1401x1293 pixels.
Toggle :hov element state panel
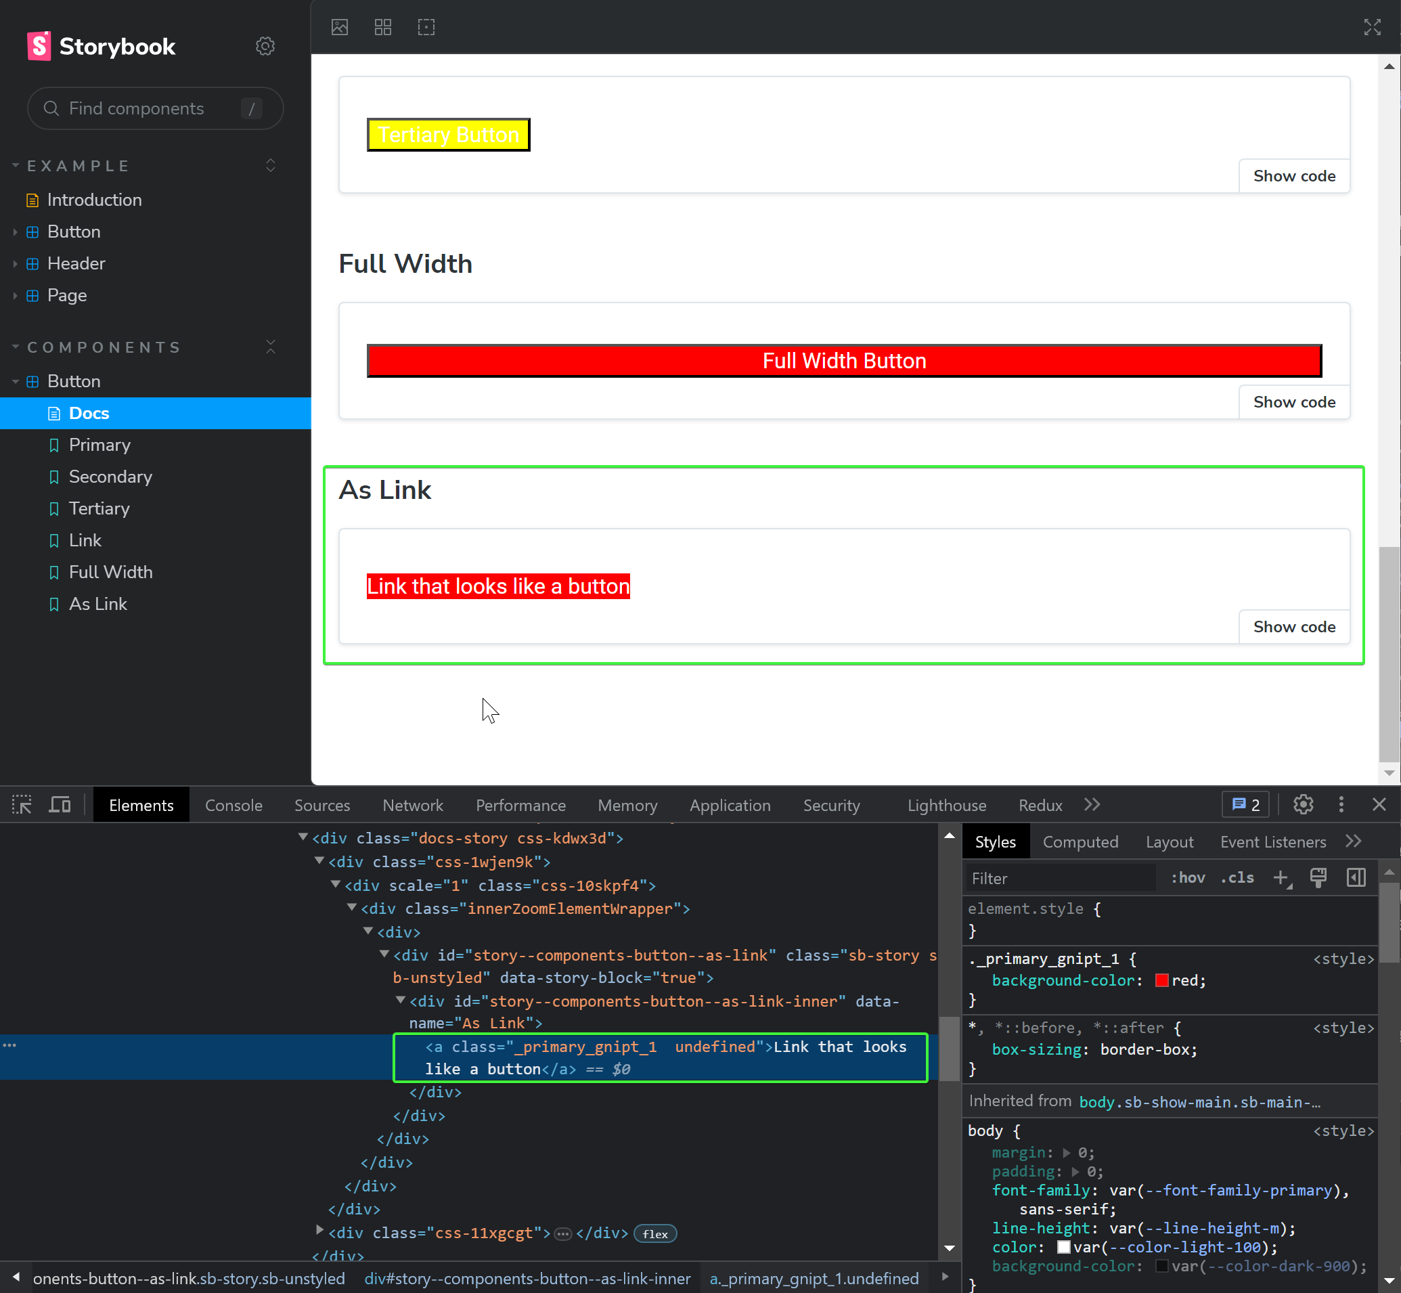1188,877
